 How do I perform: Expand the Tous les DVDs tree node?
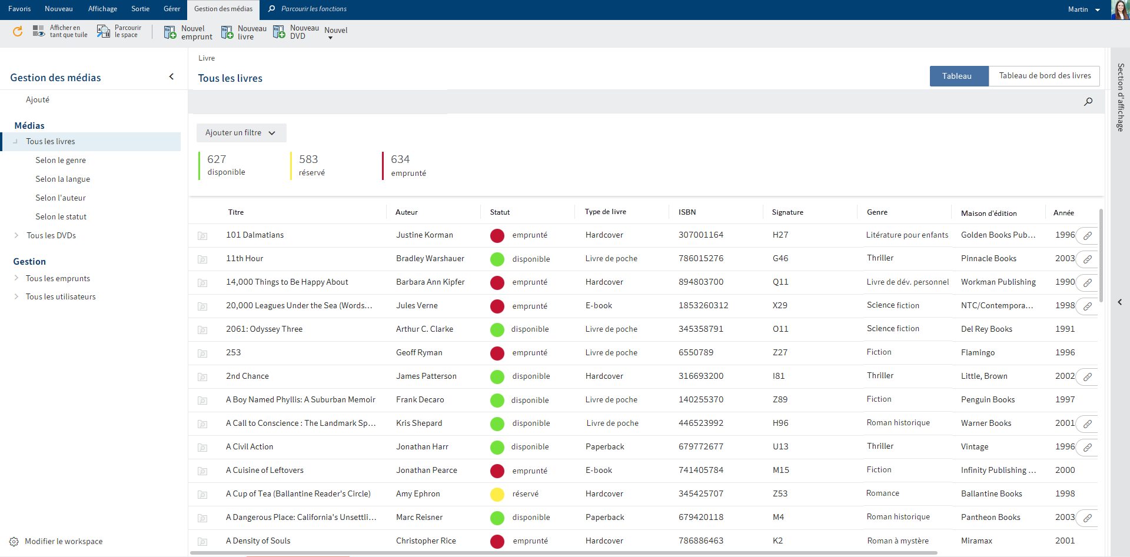(16, 235)
